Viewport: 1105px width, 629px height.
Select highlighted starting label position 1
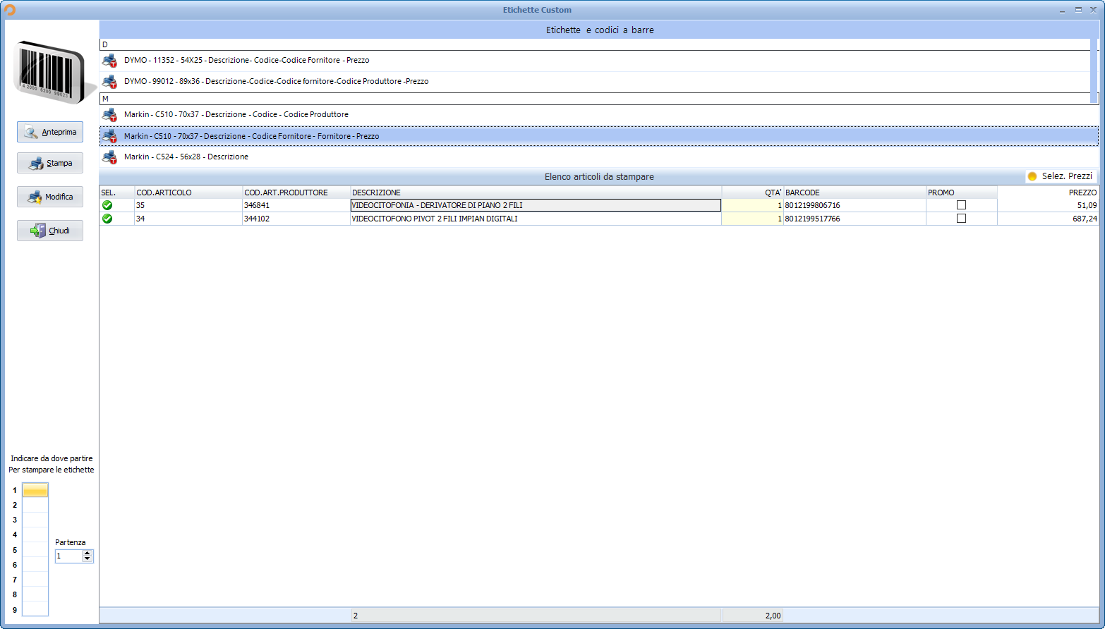click(35, 490)
